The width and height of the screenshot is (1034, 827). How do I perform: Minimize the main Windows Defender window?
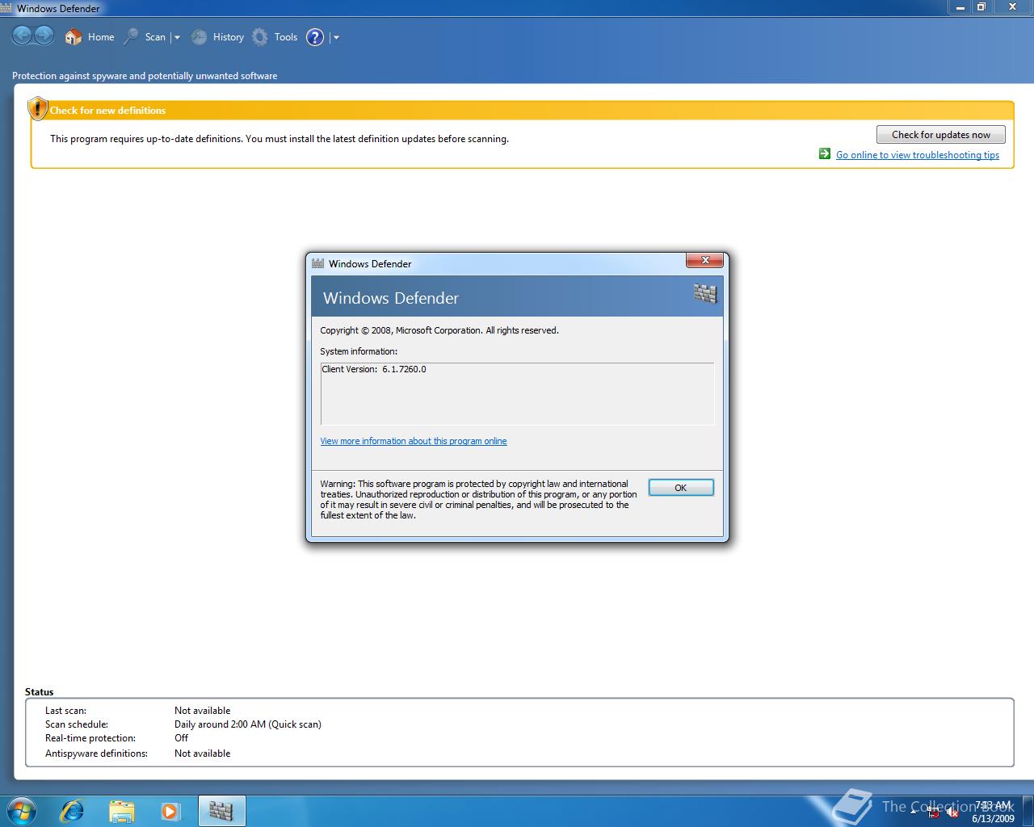[x=960, y=6]
